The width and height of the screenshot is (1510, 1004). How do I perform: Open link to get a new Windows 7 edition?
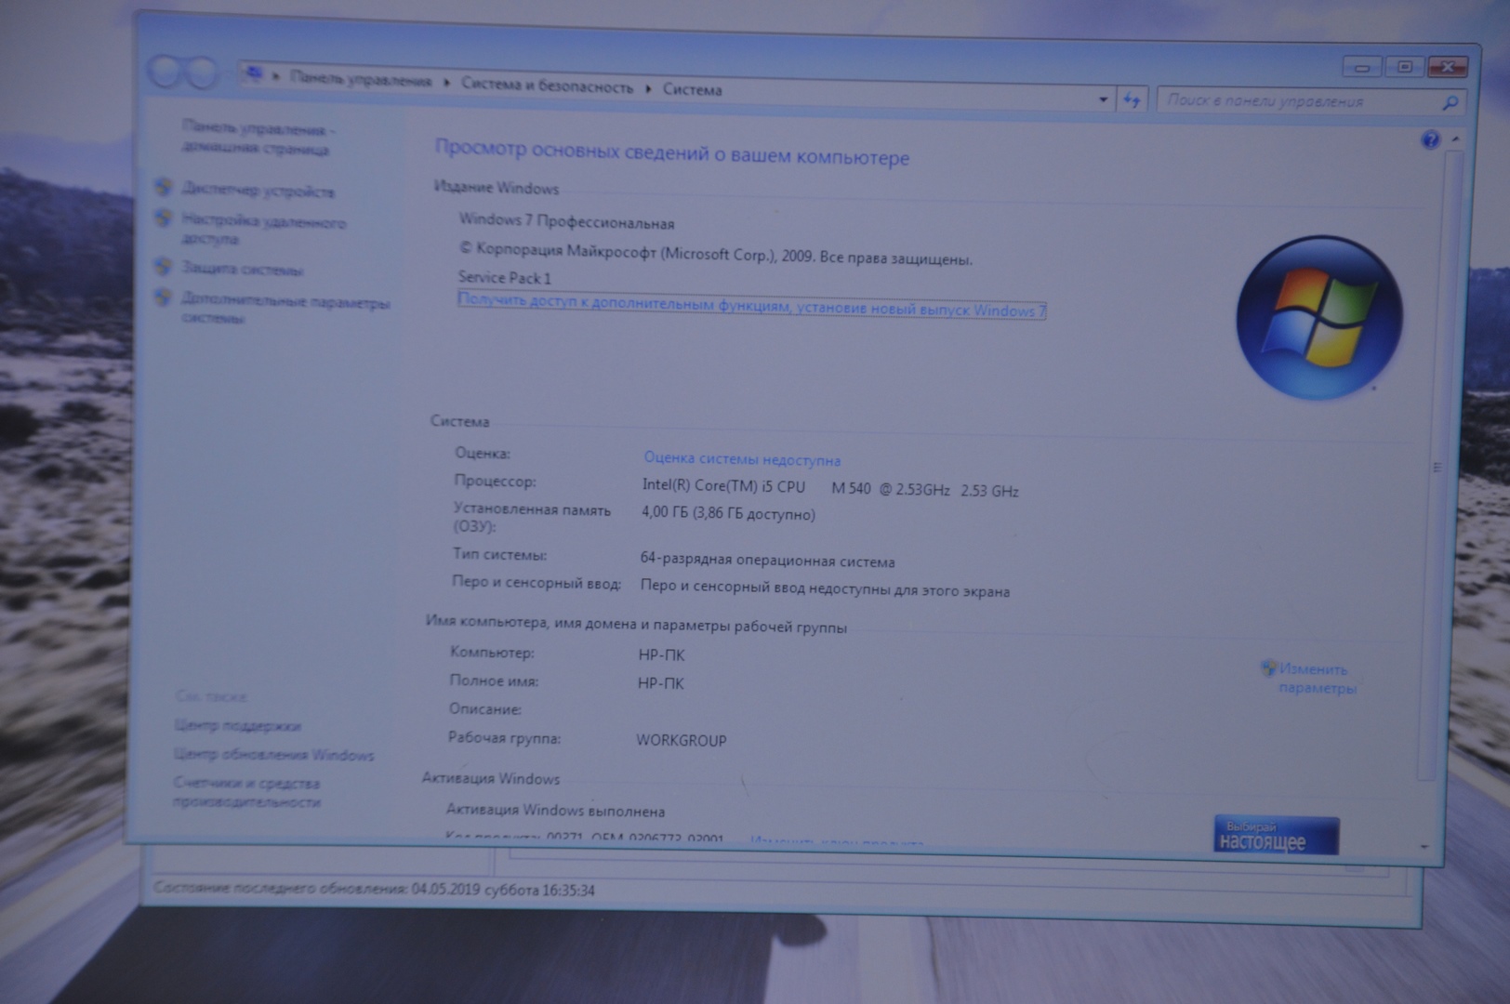751,306
